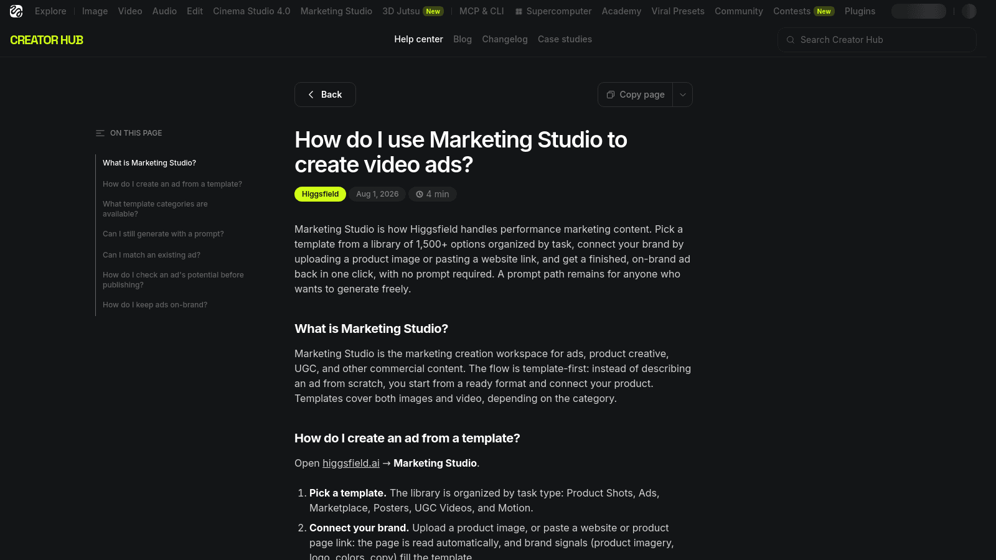Select the Help center tab
Viewport: 996px width, 560px height.
(418, 39)
